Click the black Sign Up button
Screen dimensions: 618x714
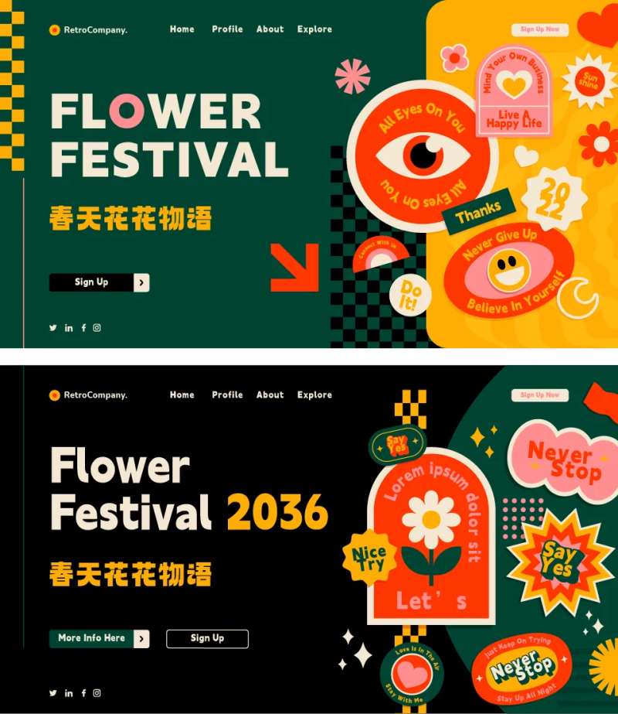(91, 282)
